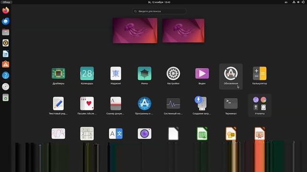Launch LibreOffice Calc spreadsheet icon
Image resolution: width=307 pixels, height=172 pixels.
pos(202,134)
